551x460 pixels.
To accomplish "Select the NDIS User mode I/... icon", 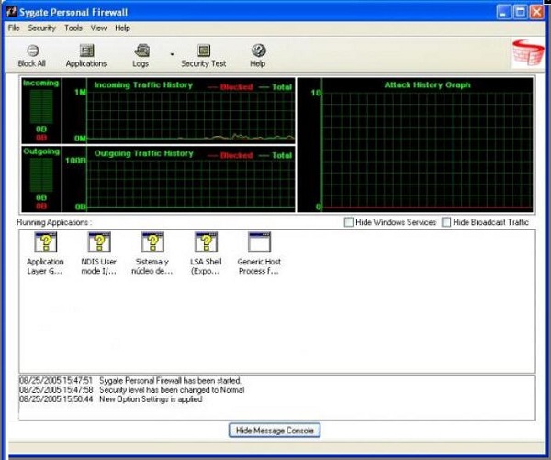I will (x=99, y=241).
